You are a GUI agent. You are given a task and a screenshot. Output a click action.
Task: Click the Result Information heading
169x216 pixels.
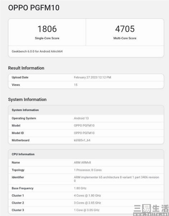point(26,68)
